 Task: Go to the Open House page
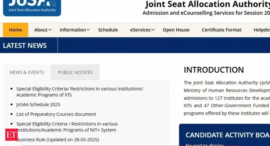point(176,30)
